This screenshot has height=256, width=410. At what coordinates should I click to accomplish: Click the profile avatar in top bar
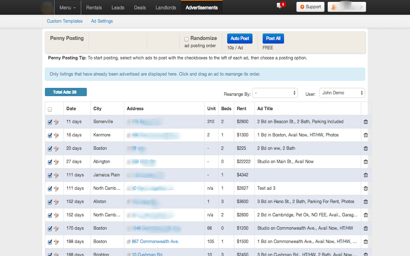tap(48, 7)
